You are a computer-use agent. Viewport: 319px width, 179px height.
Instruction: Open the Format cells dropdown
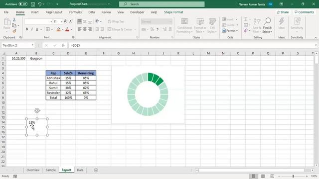(x=230, y=31)
